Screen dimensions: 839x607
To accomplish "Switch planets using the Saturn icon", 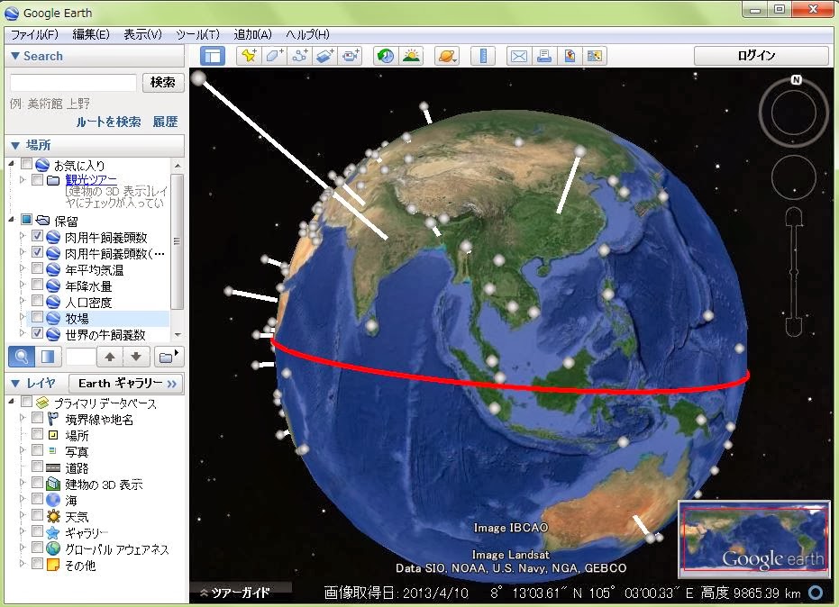I will pyautogui.click(x=446, y=56).
